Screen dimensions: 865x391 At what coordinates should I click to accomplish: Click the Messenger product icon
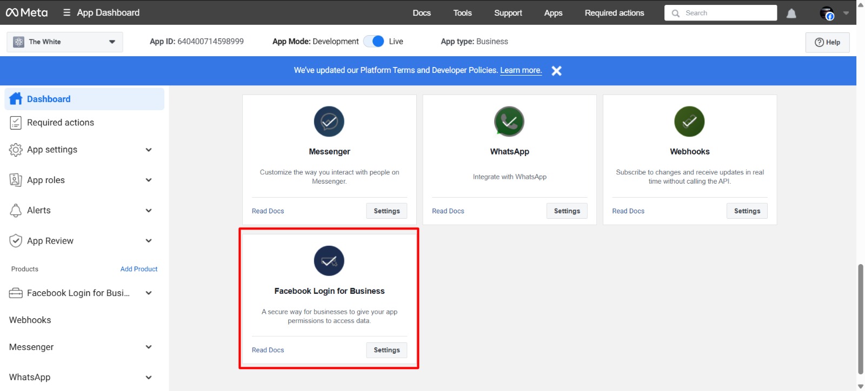(329, 122)
